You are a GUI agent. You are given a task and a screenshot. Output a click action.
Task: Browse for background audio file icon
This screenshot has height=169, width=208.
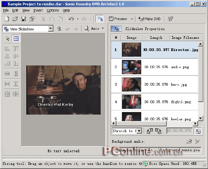189,142
